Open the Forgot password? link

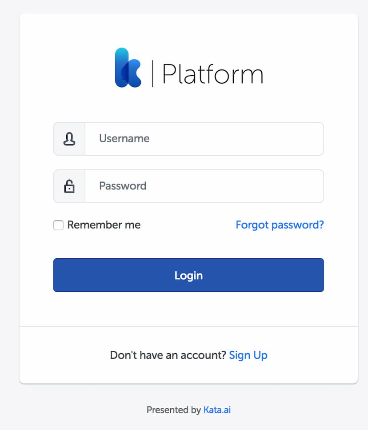point(280,225)
